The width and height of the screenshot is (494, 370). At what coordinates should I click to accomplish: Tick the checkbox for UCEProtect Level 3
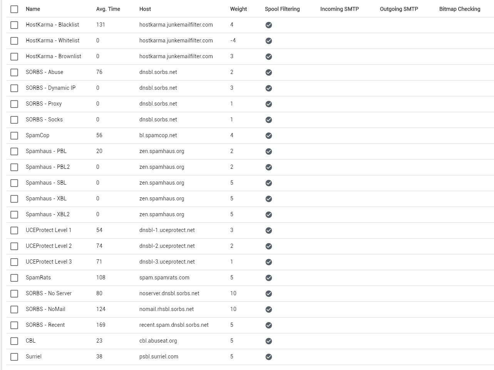pyautogui.click(x=14, y=262)
